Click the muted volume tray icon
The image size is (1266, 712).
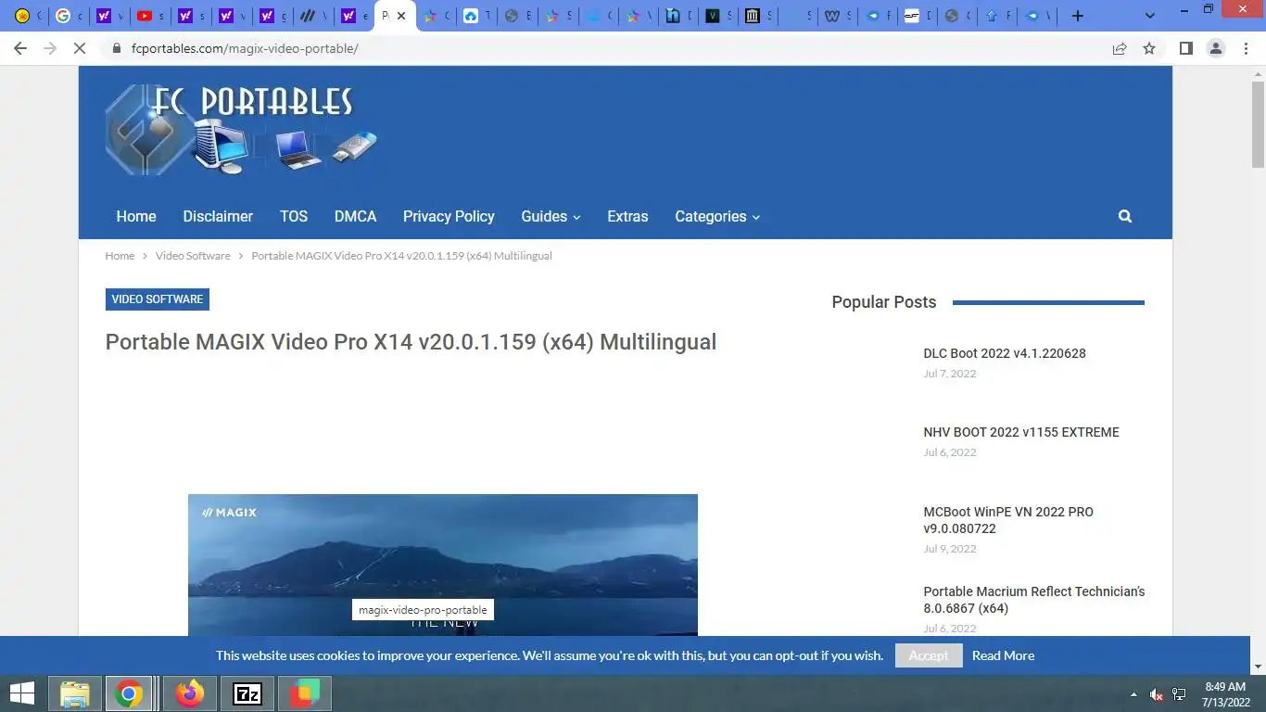1157,694
